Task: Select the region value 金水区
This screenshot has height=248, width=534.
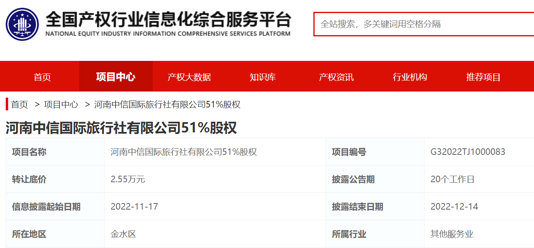Action: pyautogui.click(x=123, y=234)
